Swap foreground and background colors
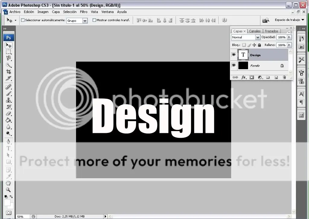The image size is (309, 219). pyautogui.click(x=11, y=197)
